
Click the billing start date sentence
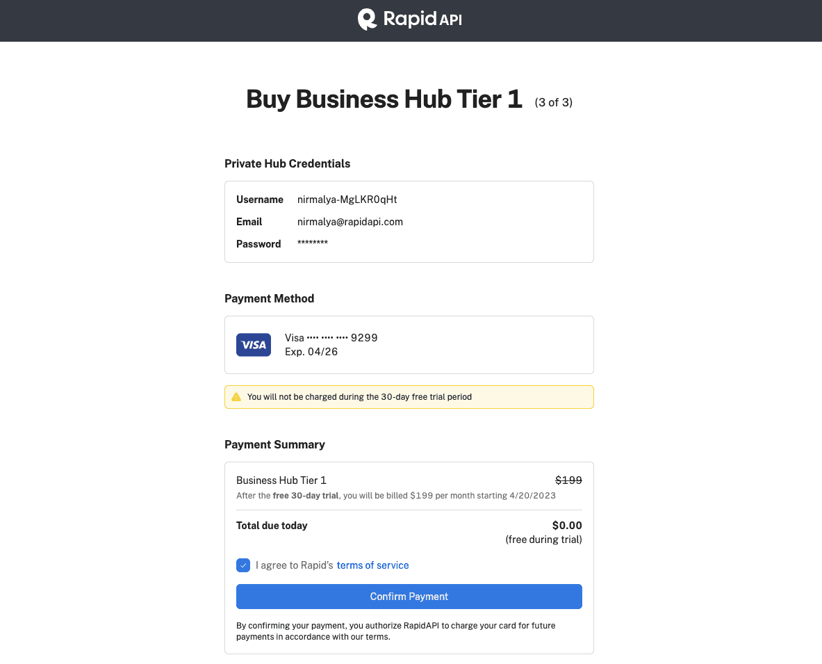(396, 496)
